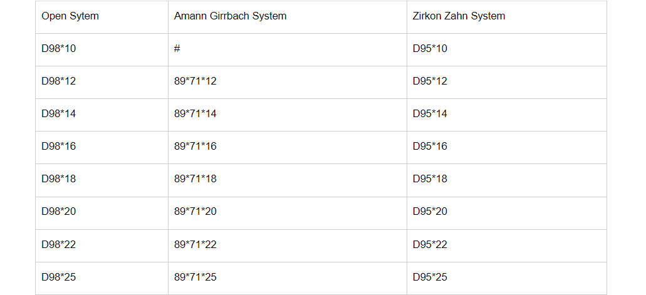Click the 89*71*14 cell
Screen dimensions: 646x295
195,114
